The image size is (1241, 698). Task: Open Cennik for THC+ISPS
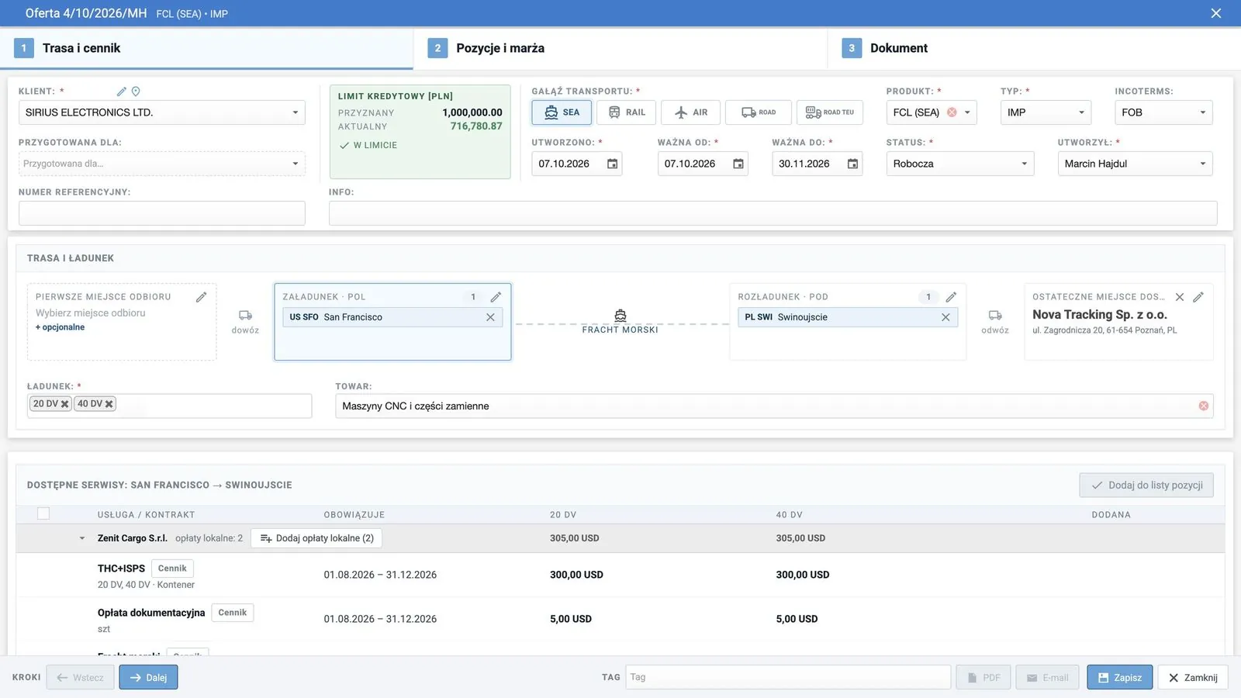[172, 568]
